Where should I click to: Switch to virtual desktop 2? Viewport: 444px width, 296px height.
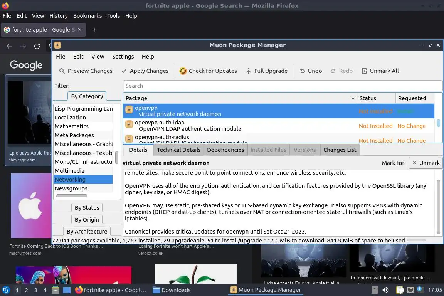point(26,290)
